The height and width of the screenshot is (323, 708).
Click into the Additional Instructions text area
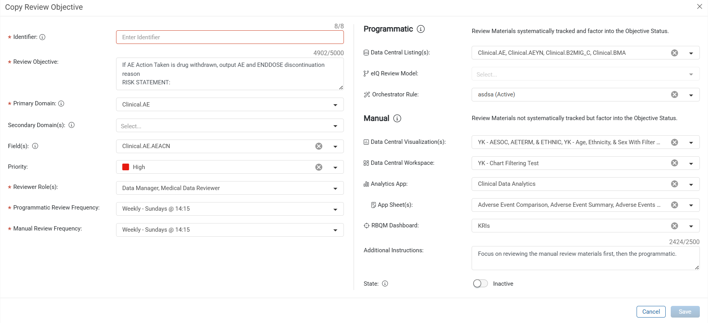[x=585, y=258]
